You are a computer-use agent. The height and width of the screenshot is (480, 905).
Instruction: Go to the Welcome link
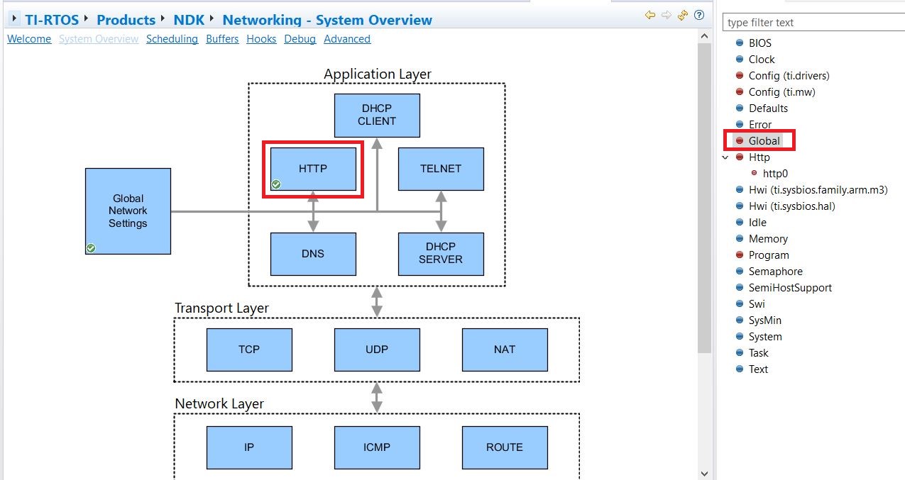[29, 39]
